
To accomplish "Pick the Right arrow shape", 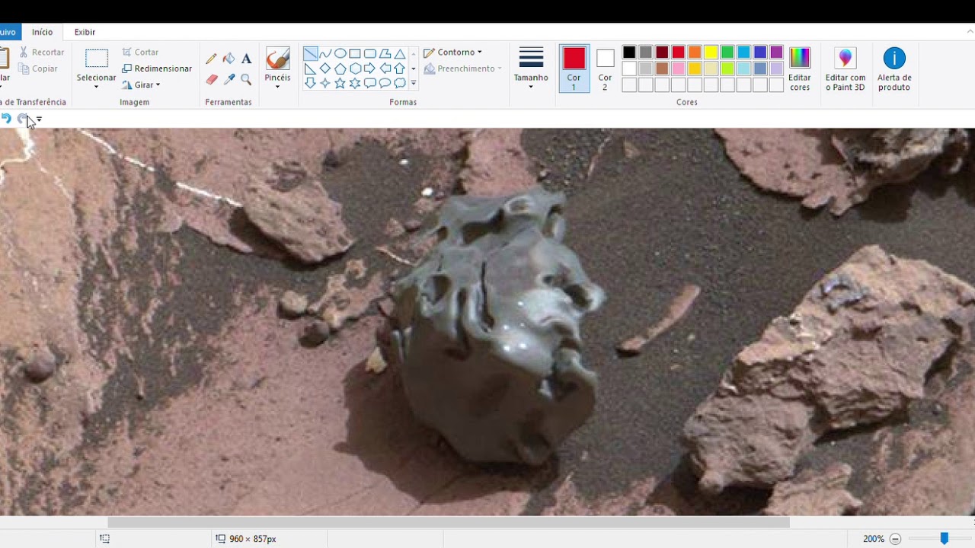I will point(369,68).
